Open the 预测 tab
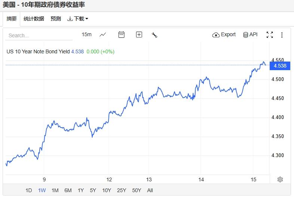Screen dimensions: 294x197 click(56, 19)
